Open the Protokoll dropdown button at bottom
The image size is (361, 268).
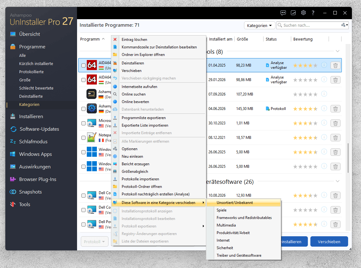point(94,242)
